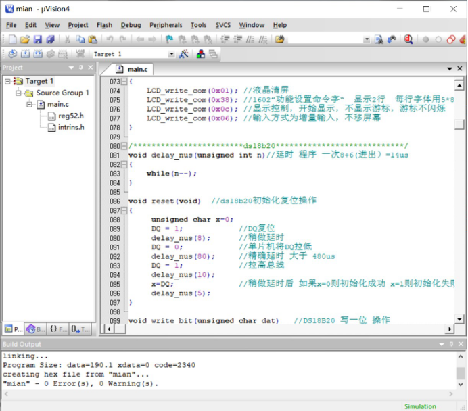Disable all breakpoints with the red double-circle icon
The image size is (468, 411).
(451, 39)
